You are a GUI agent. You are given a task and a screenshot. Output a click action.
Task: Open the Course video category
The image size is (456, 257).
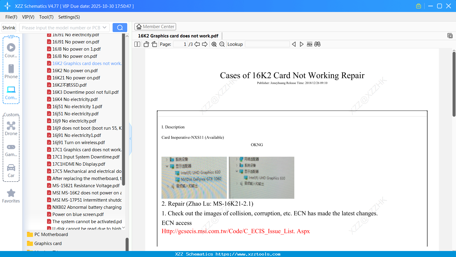point(11,51)
